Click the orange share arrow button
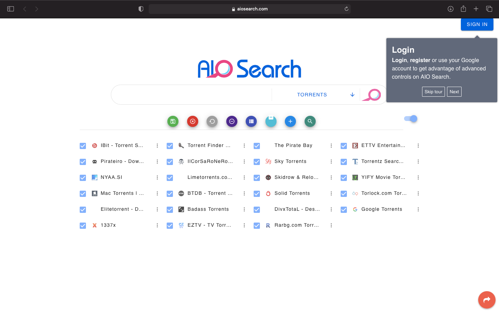 (x=487, y=300)
